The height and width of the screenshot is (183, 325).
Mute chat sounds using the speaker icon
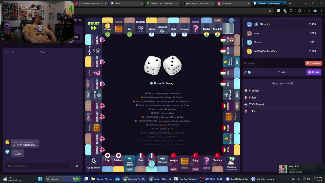(x=7, y=52)
